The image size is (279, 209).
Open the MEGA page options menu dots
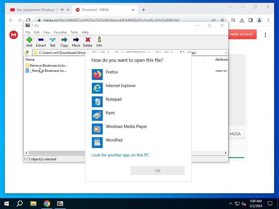point(265,35)
